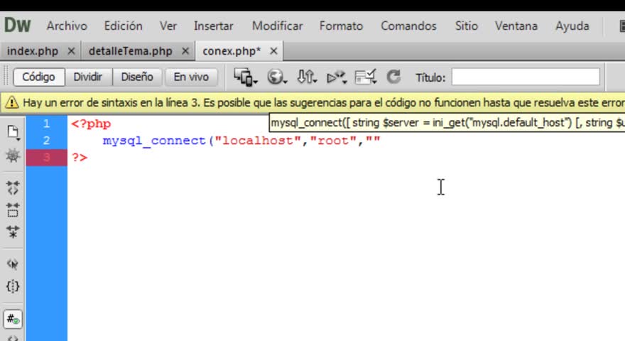The width and height of the screenshot is (625, 341).
Task: Open preview in browser globe dropdown
Action: coord(276,77)
